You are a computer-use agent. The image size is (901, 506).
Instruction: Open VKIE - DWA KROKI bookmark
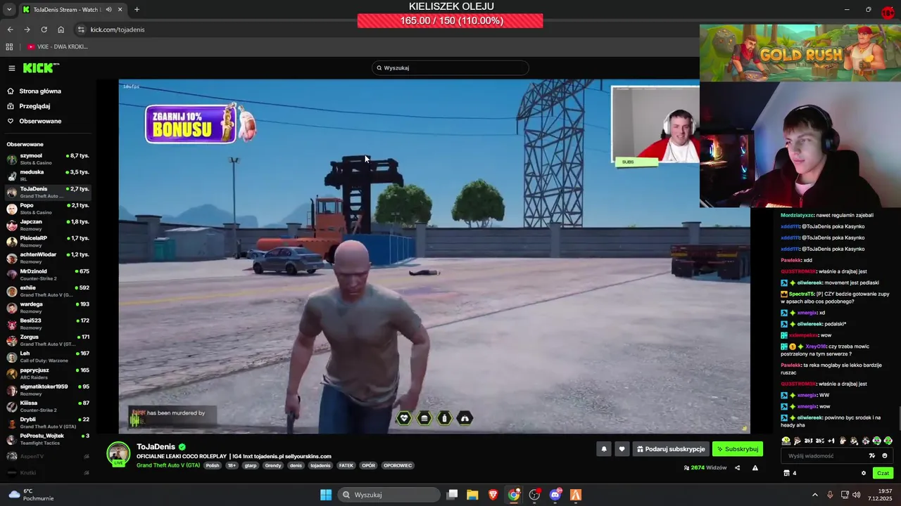[x=58, y=46]
